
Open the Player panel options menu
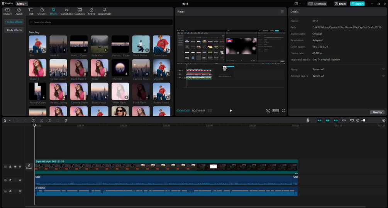click(282, 12)
